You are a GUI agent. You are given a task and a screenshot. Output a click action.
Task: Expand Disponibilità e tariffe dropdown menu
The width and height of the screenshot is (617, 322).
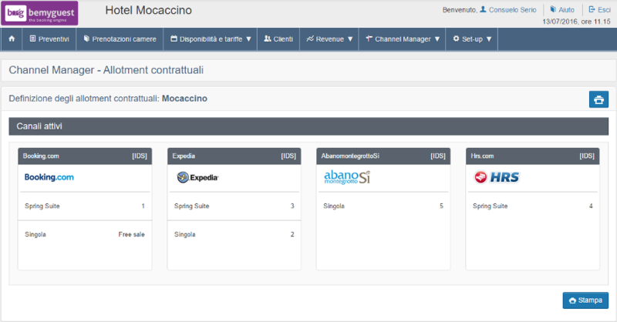point(211,39)
